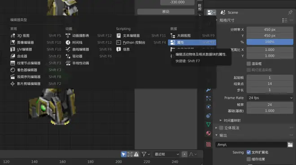Screen dimensions: 296x165
Task: Open the 最近帧 snapping dropdown
Action: [166, 154]
